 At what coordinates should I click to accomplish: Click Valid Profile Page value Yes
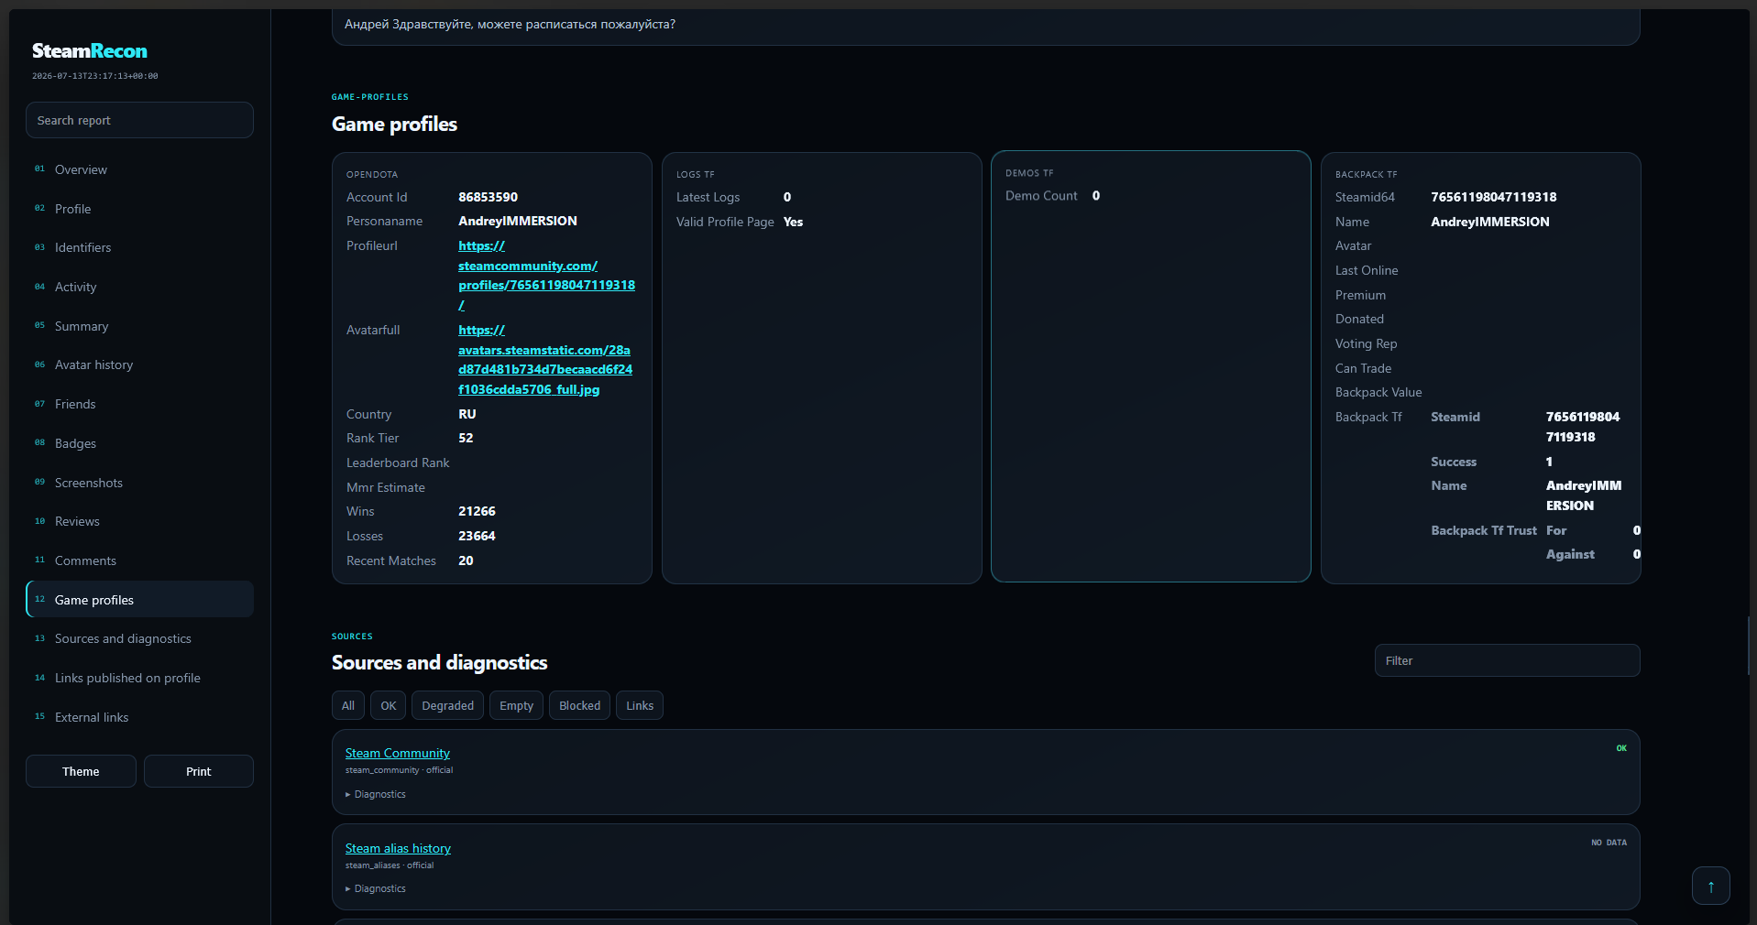[x=793, y=222]
